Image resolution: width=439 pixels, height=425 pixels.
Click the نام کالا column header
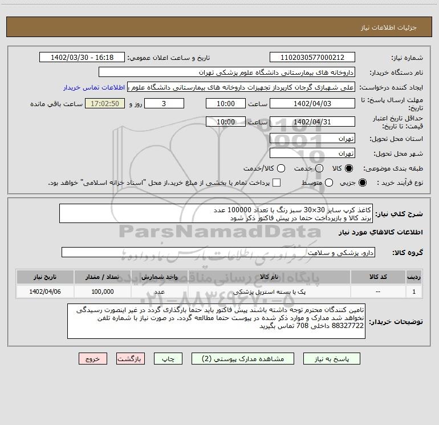coord(269,277)
